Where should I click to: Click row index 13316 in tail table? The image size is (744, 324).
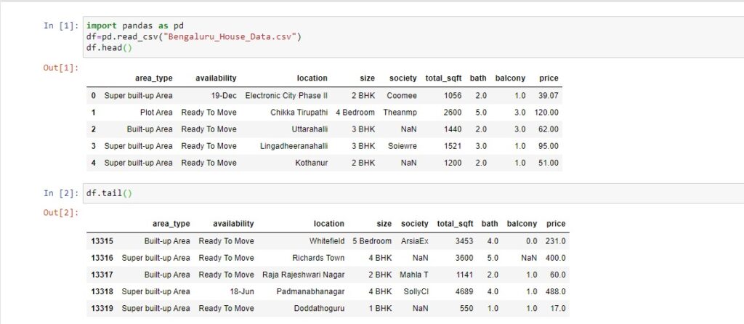click(x=102, y=258)
